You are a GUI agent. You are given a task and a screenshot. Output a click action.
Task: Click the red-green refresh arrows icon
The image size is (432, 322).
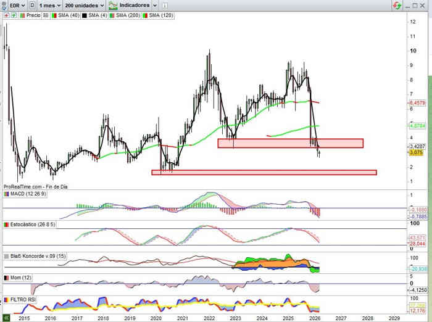click(397, 5)
